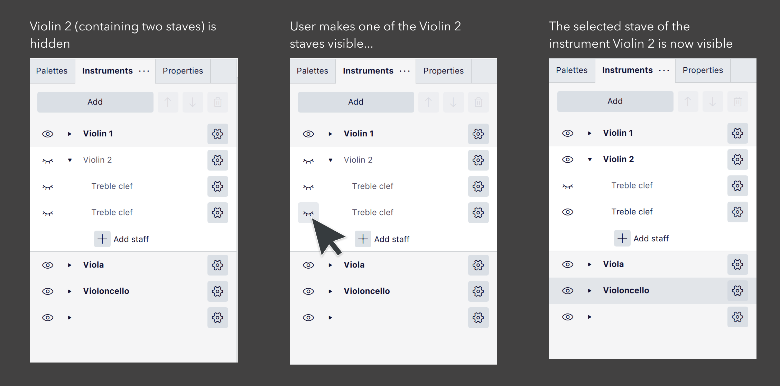Image resolution: width=780 pixels, height=386 pixels.
Task: Collapse the bold Violin 2 disclosure triangle
Action: tap(590, 160)
